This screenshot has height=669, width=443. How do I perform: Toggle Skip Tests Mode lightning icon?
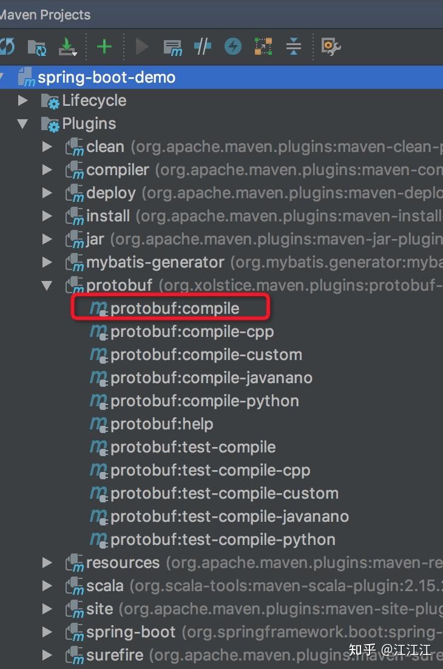tap(233, 46)
